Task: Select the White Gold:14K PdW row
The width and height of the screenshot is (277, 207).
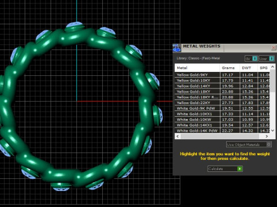Action: [x=222, y=131]
